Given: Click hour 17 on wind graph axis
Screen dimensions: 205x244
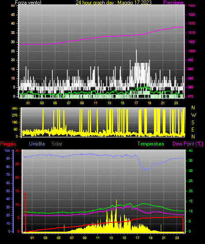Looking at the screenshot, I should coord(136,103).
